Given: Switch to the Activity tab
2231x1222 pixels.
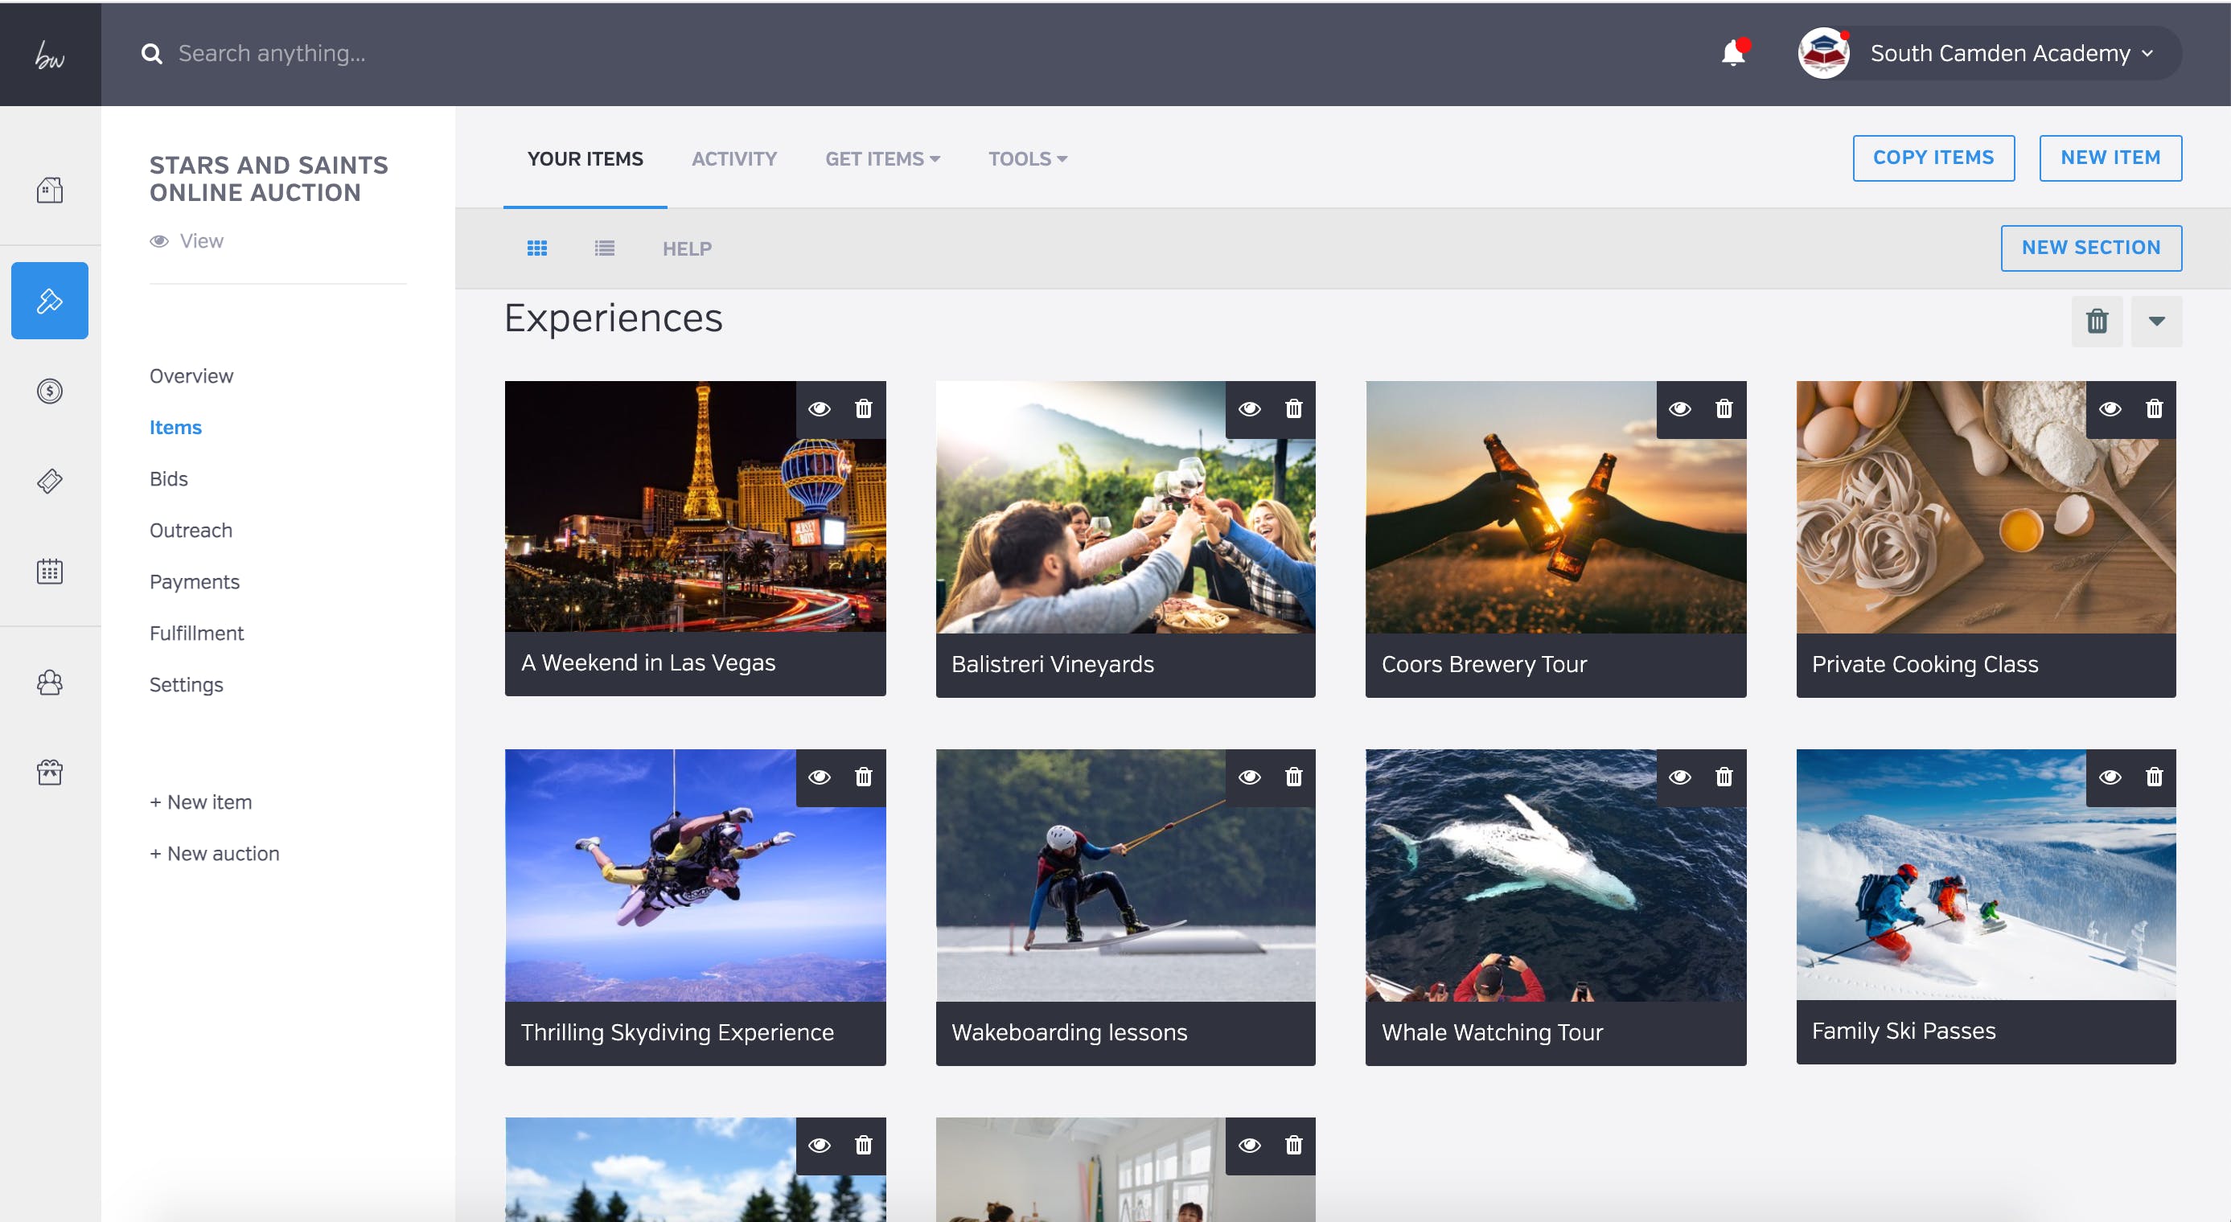Looking at the screenshot, I should 733,159.
